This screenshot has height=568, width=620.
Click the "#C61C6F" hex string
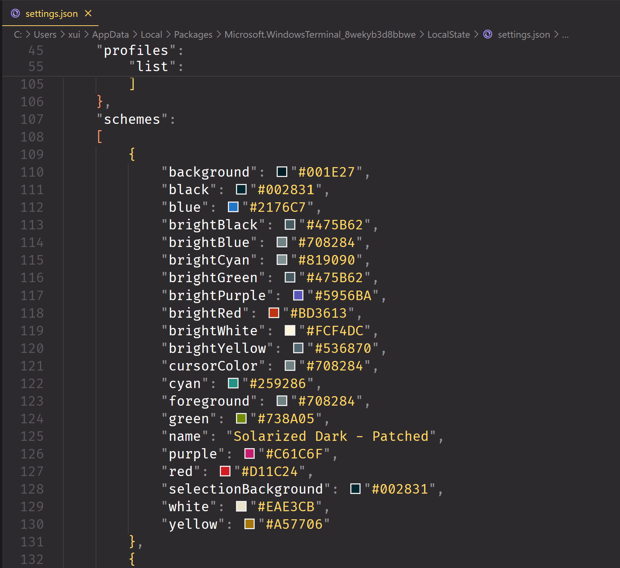click(294, 454)
